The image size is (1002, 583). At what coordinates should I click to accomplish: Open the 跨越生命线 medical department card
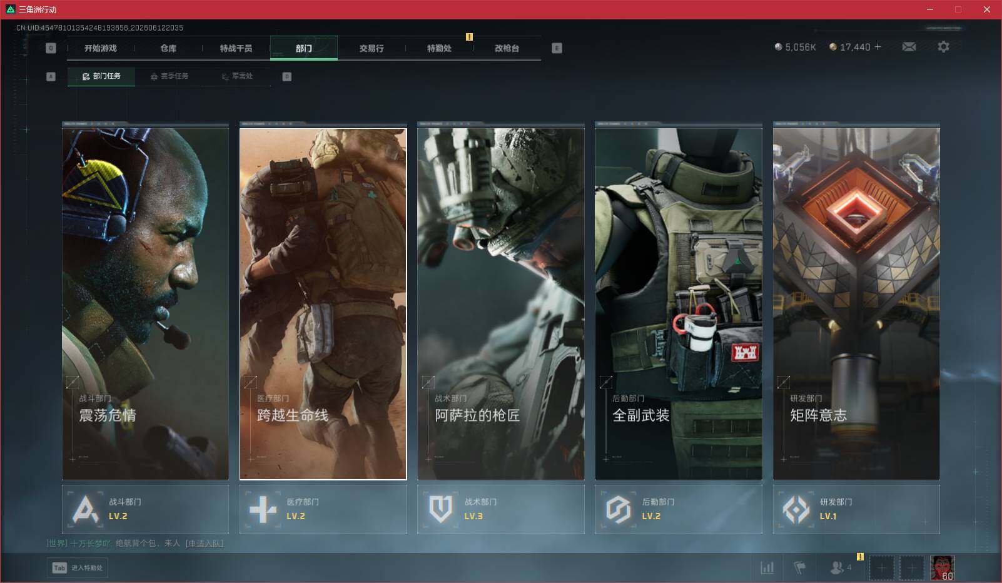pyautogui.click(x=323, y=303)
